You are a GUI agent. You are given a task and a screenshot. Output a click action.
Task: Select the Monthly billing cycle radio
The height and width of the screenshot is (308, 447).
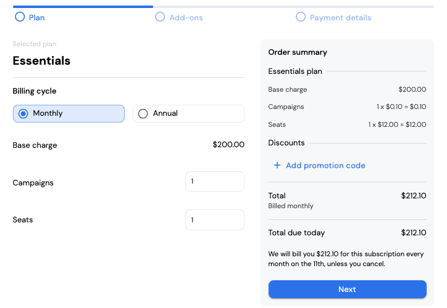coord(23,114)
